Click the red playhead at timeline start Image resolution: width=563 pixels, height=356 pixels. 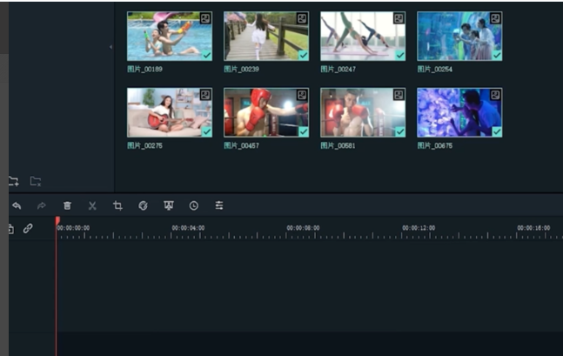[x=57, y=224]
